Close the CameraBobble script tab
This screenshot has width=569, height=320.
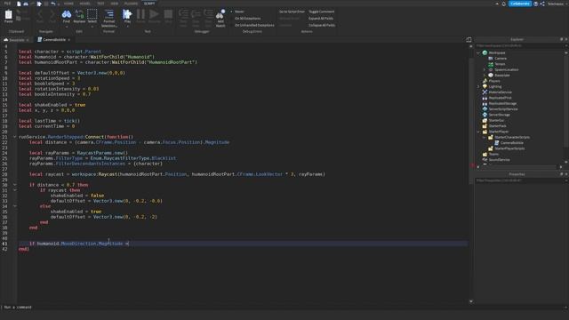tap(69, 39)
